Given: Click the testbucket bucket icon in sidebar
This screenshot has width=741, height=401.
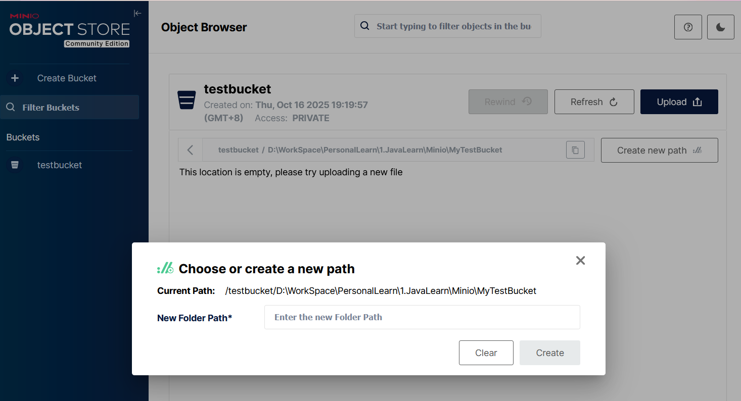Looking at the screenshot, I should point(15,165).
